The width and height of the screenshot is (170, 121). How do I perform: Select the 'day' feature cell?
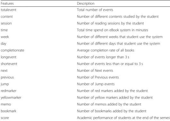tap(4, 44)
